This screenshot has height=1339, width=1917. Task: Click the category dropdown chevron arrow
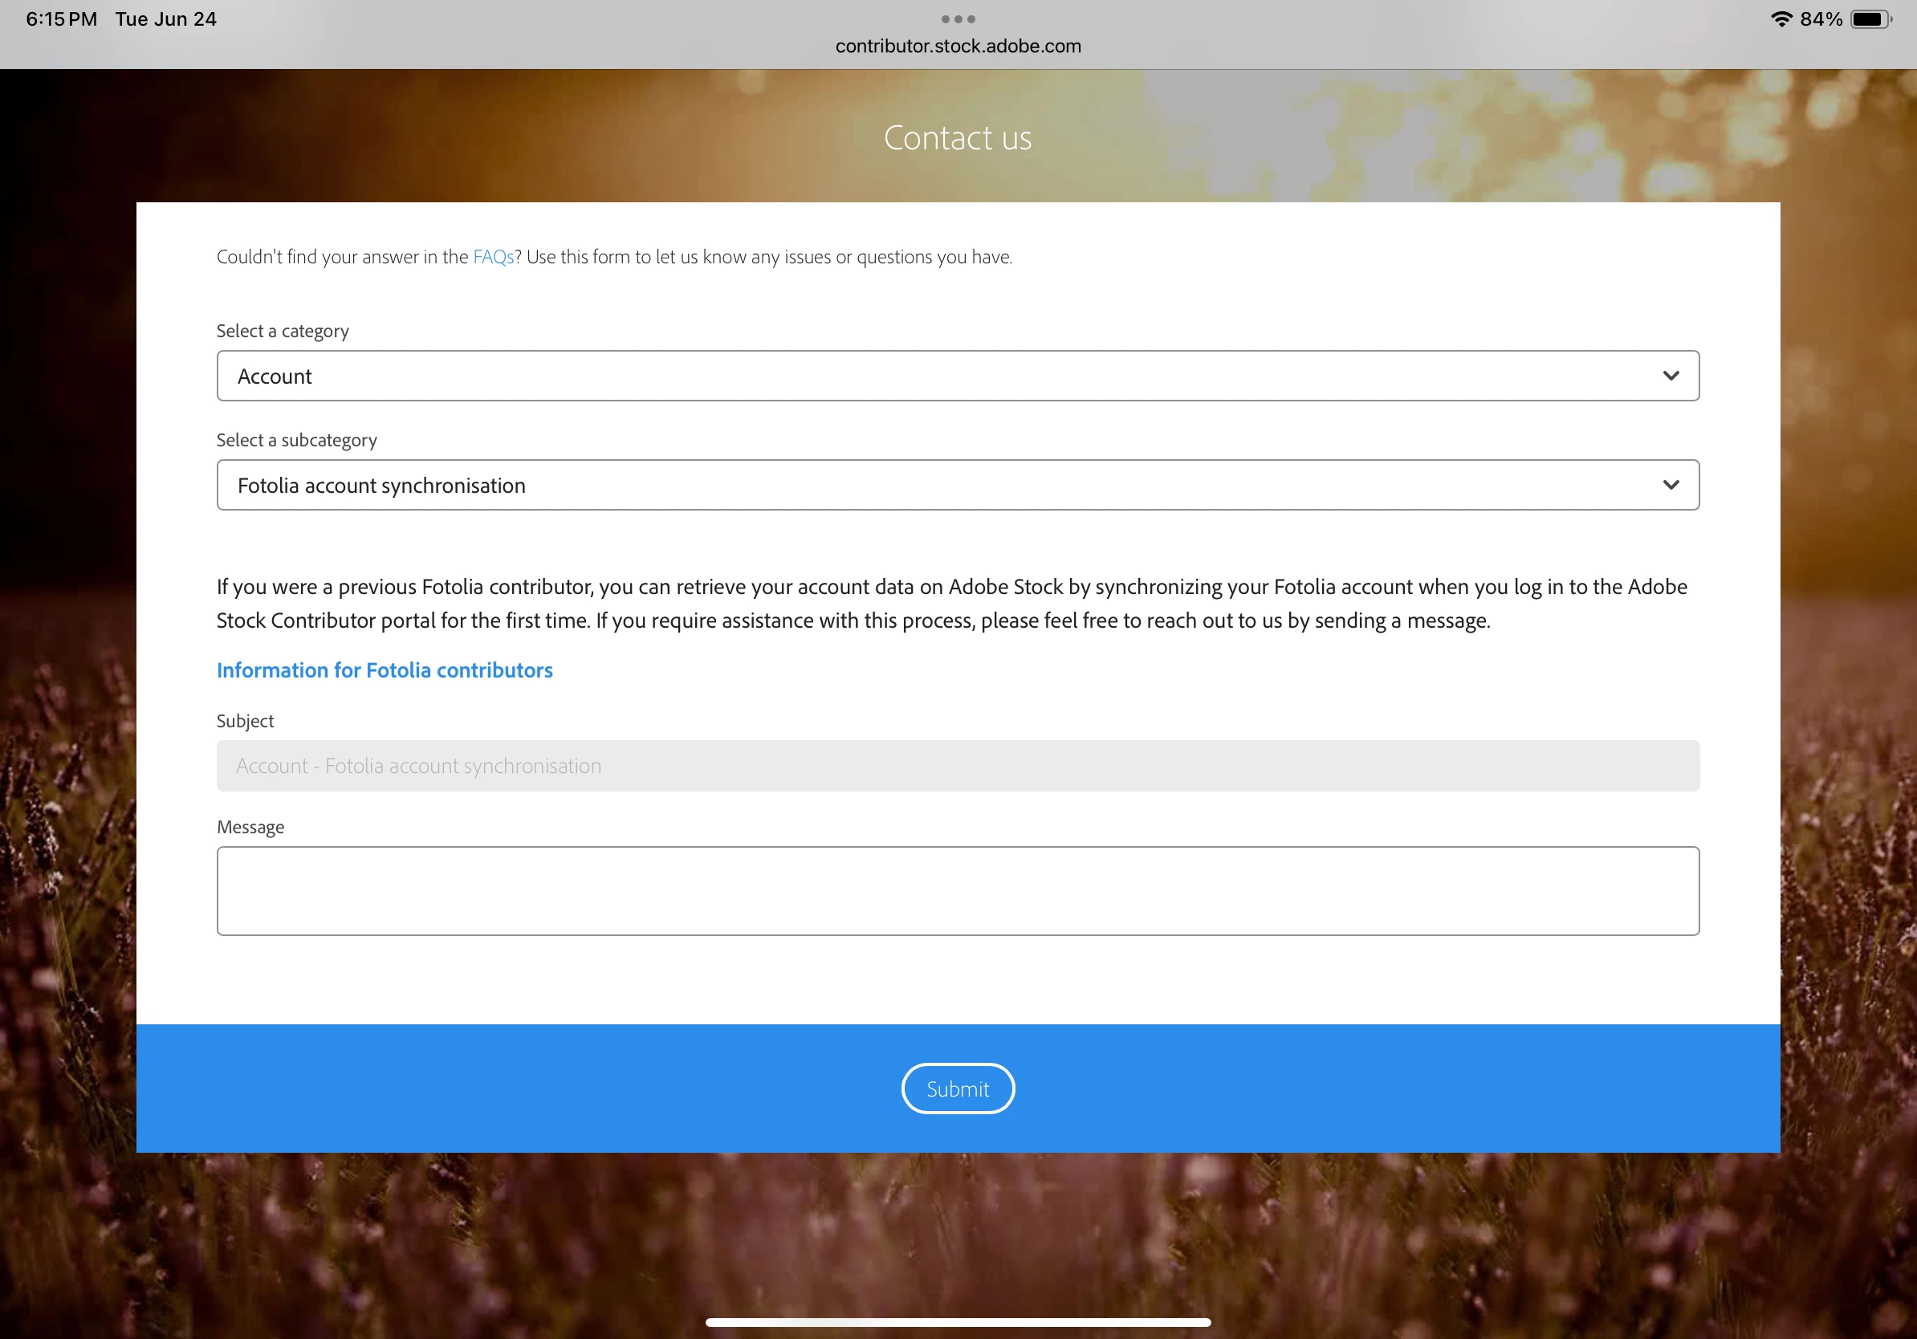coord(1670,376)
